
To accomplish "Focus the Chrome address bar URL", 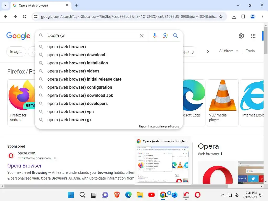I will click(x=129, y=16).
